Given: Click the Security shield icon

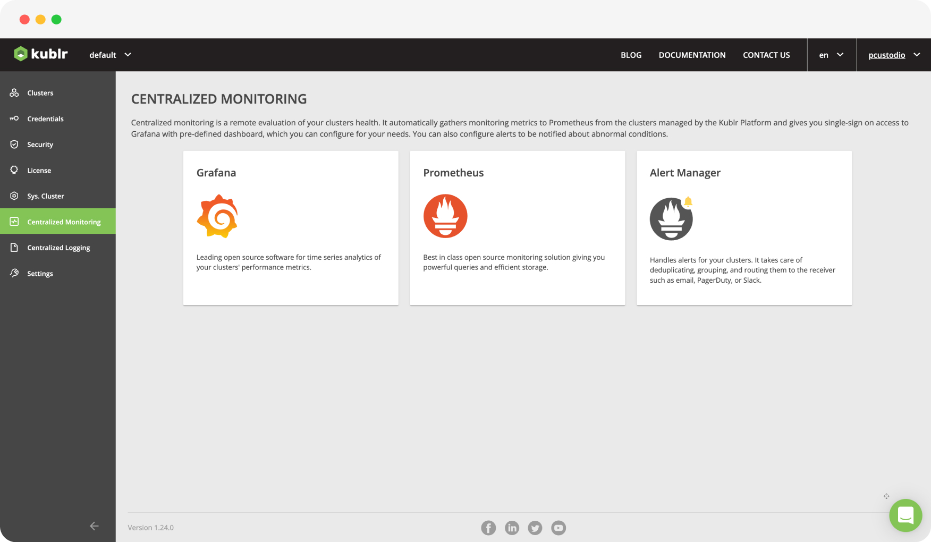Looking at the screenshot, I should click(x=14, y=145).
